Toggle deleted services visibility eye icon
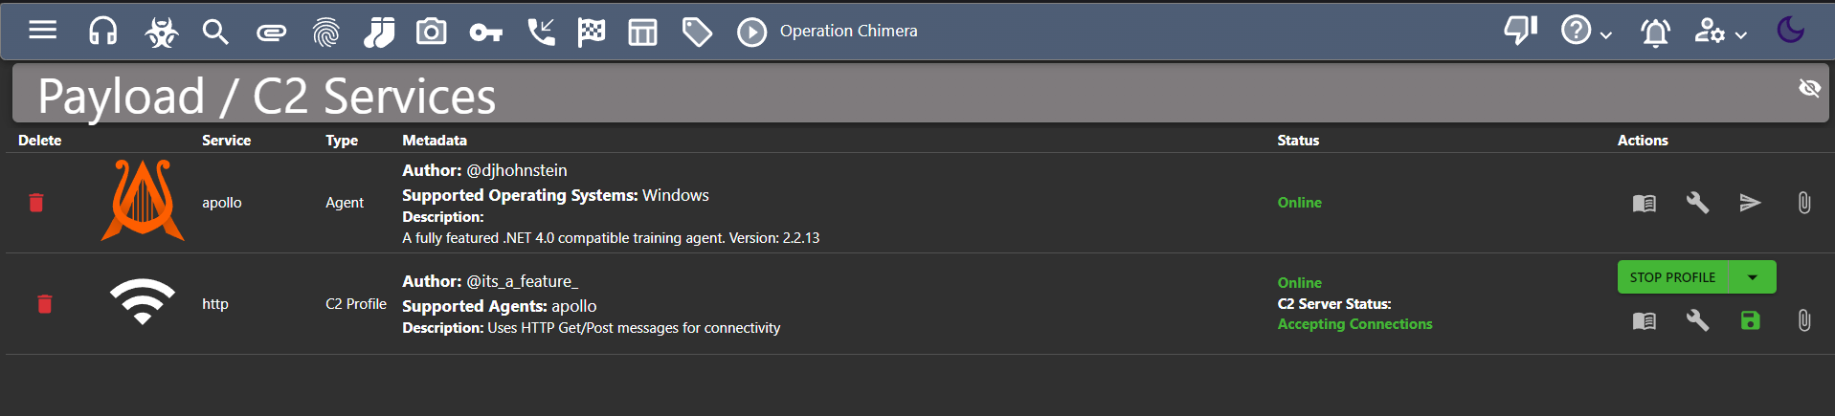Viewport: 1835px width, 416px height. [x=1809, y=88]
